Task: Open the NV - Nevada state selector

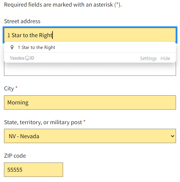Action: tap(90, 136)
